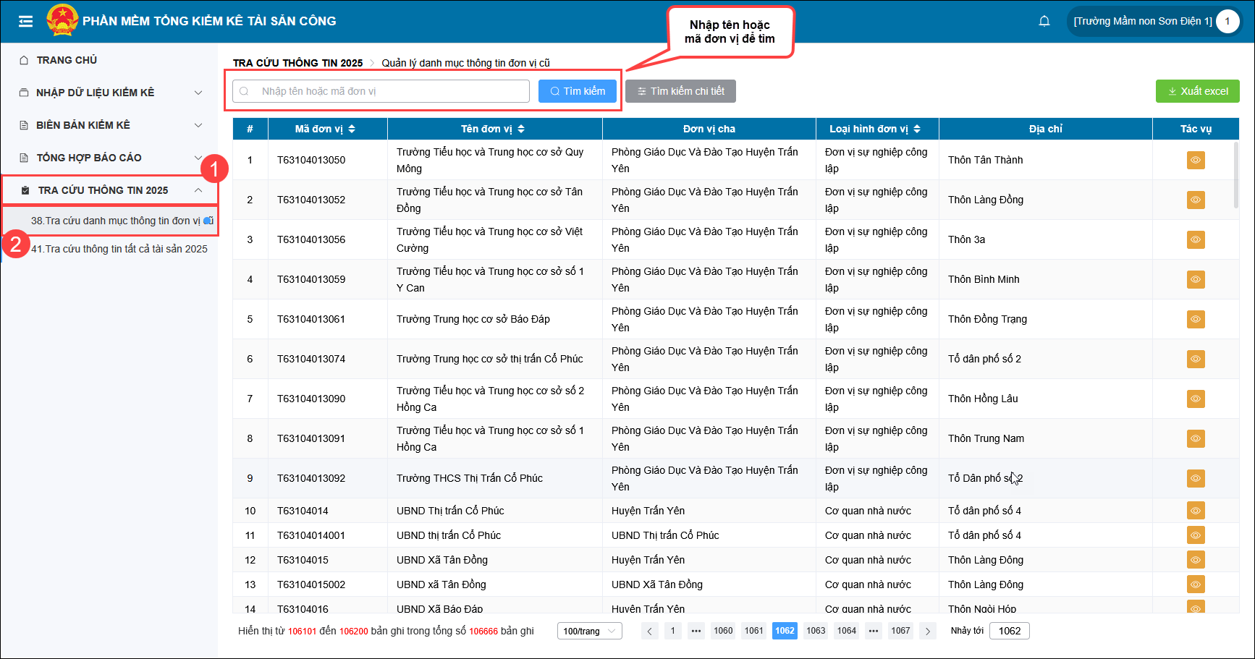The width and height of the screenshot is (1255, 659).
Task: View details for UBND Thị trấn Cổ Phúc
Action: pos(1196,511)
